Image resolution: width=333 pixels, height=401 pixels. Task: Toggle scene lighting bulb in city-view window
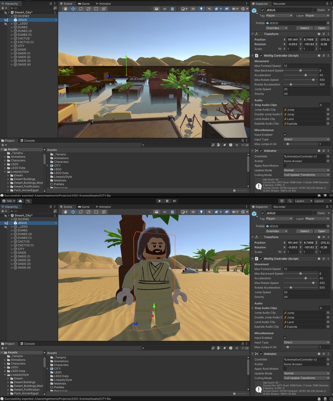[x=201, y=9]
